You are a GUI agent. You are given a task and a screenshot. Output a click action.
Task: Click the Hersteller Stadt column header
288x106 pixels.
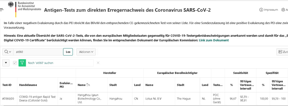coord(113,85)
